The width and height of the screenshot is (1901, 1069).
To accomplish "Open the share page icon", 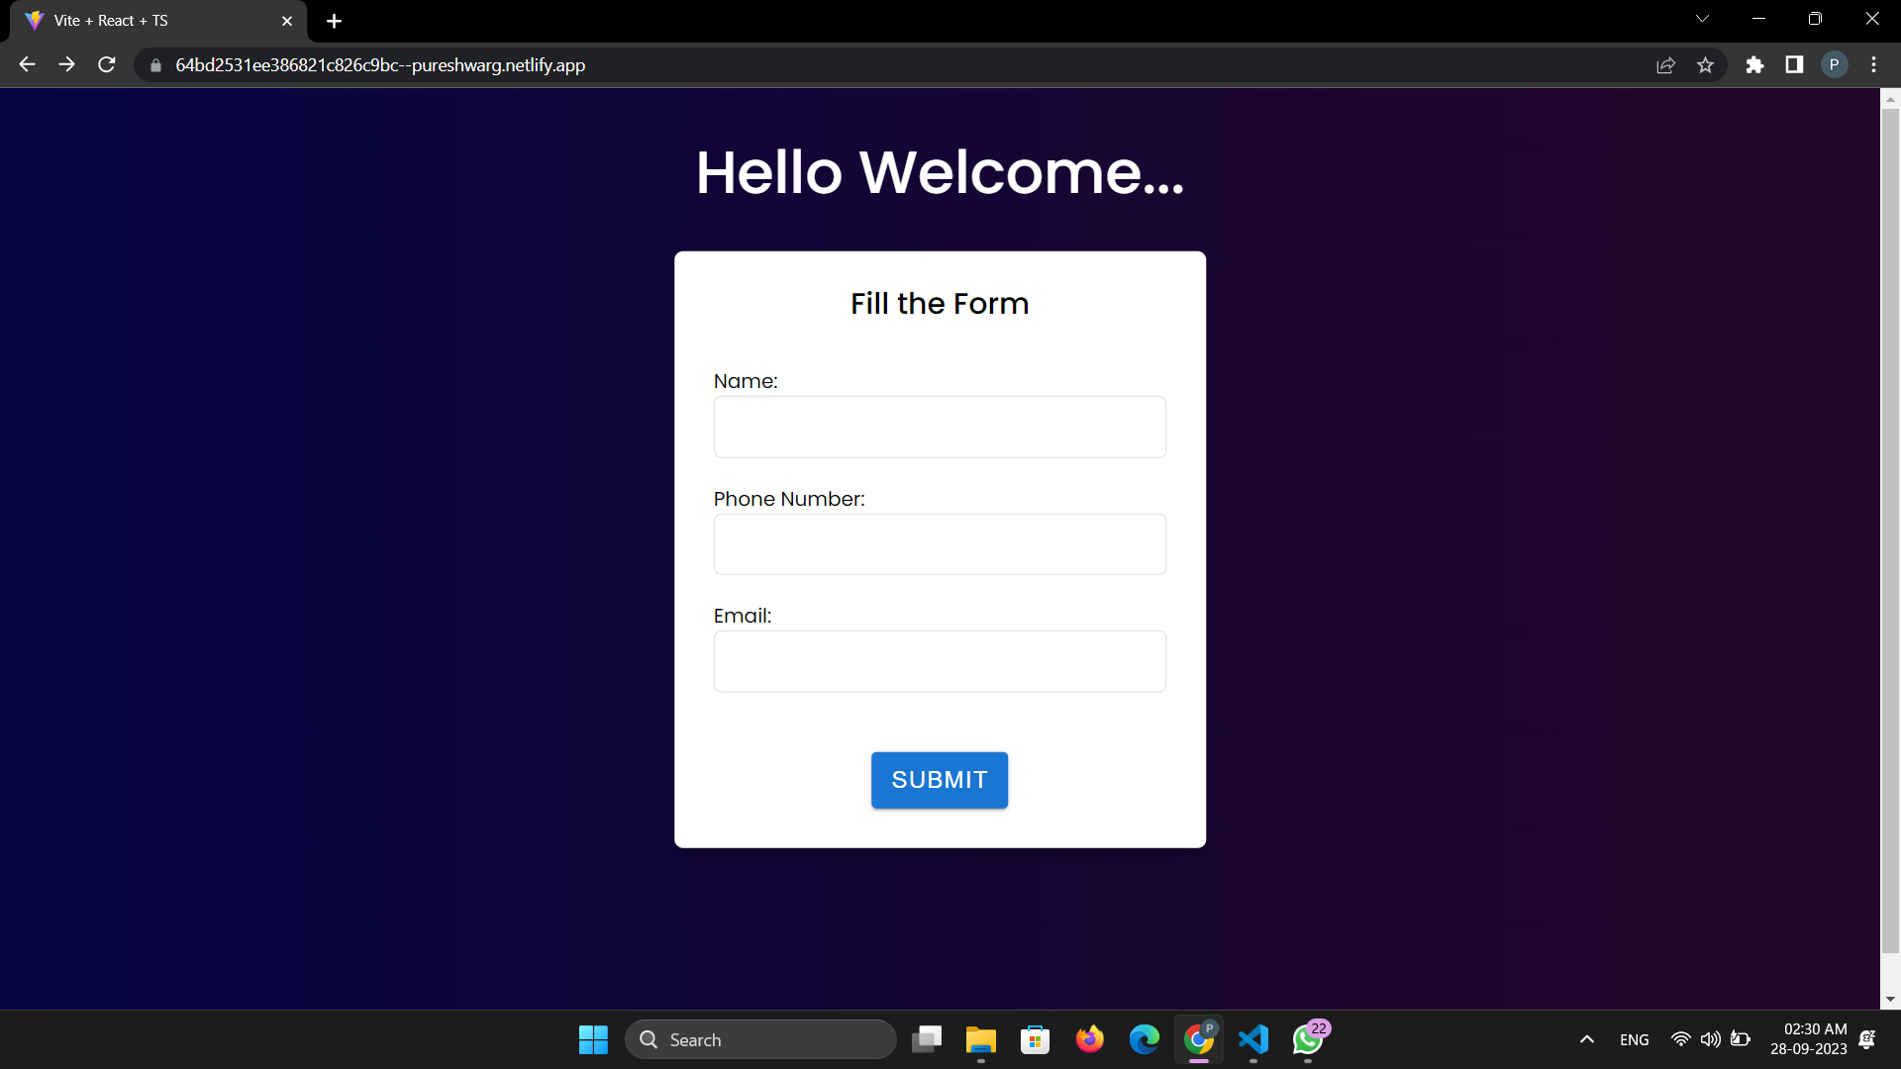I will [x=1666, y=64].
